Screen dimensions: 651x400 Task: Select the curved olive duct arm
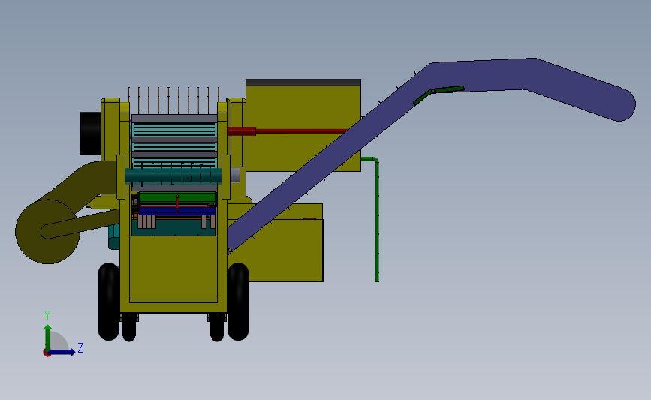point(83,182)
